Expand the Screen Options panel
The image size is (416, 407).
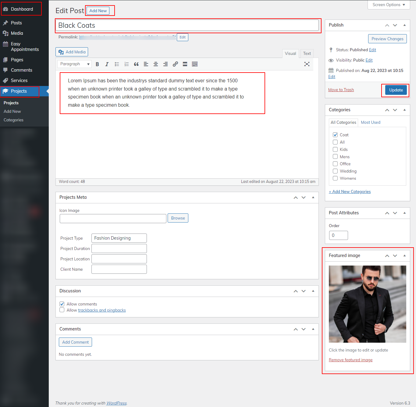pos(389,5)
